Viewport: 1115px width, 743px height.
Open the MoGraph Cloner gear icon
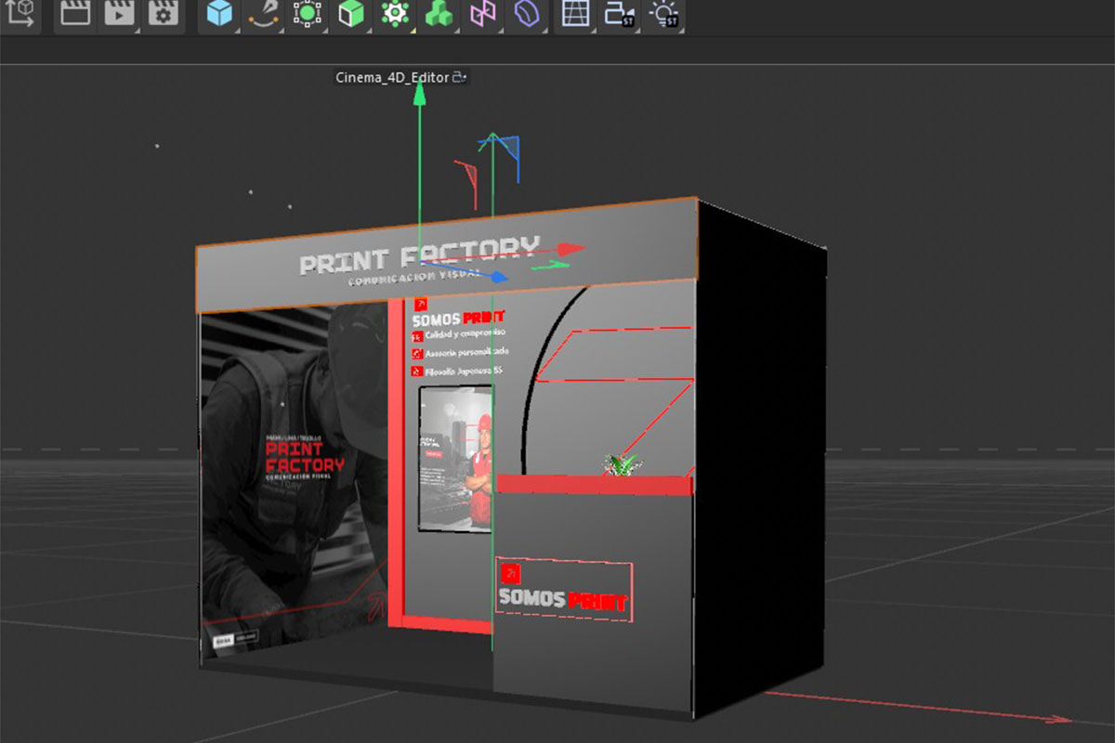click(x=395, y=14)
